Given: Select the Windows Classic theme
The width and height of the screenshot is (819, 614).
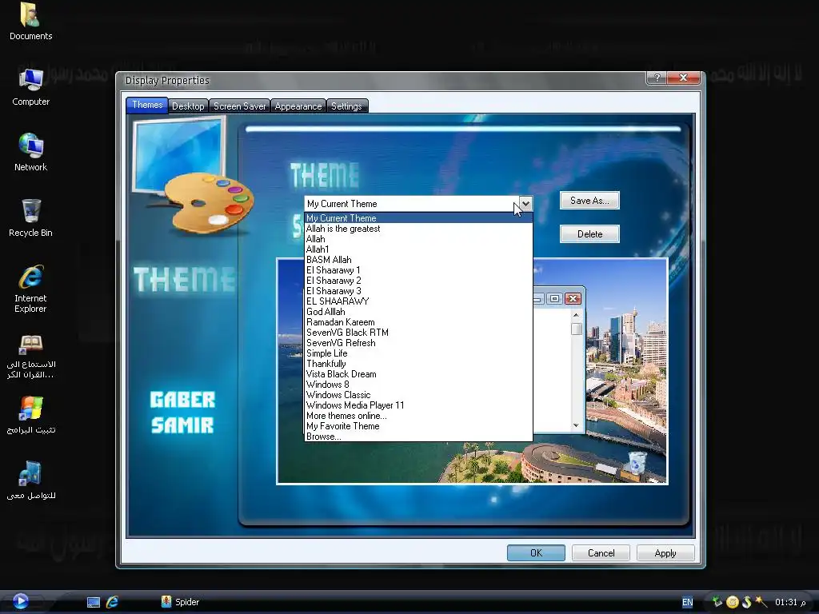Looking at the screenshot, I should [418, 395].
